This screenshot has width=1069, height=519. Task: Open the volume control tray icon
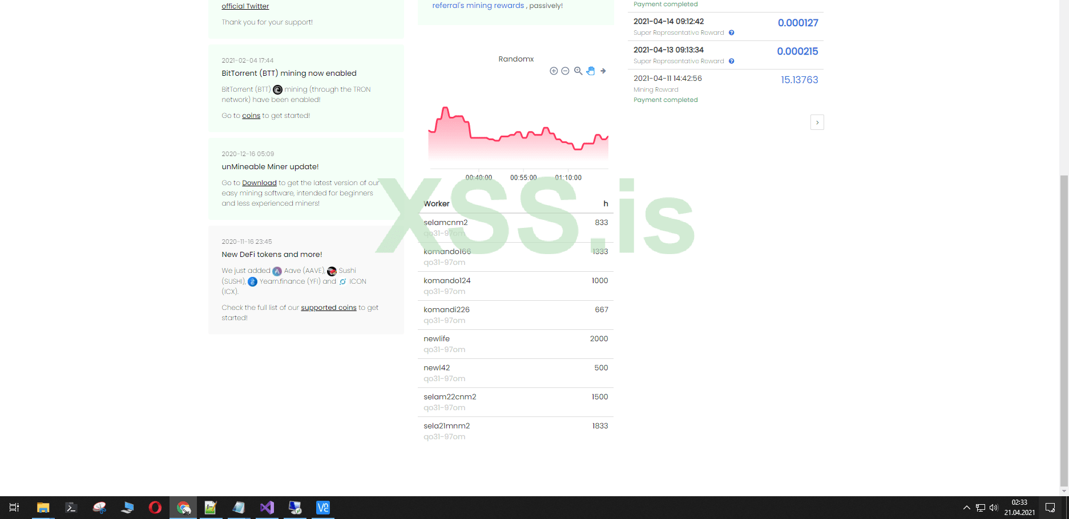(994, 508)
